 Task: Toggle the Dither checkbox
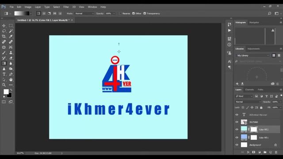point(134,13)
